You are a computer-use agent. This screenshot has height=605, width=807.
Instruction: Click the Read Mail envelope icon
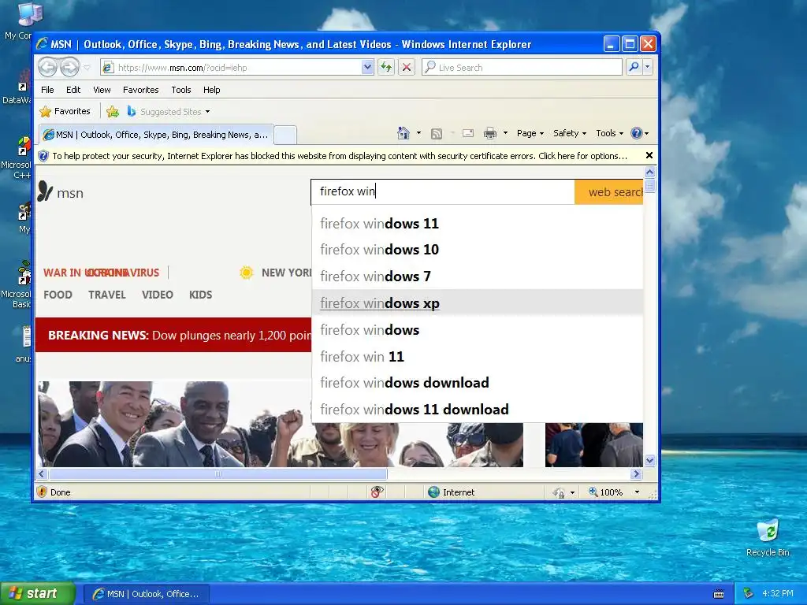click(468, 134)
